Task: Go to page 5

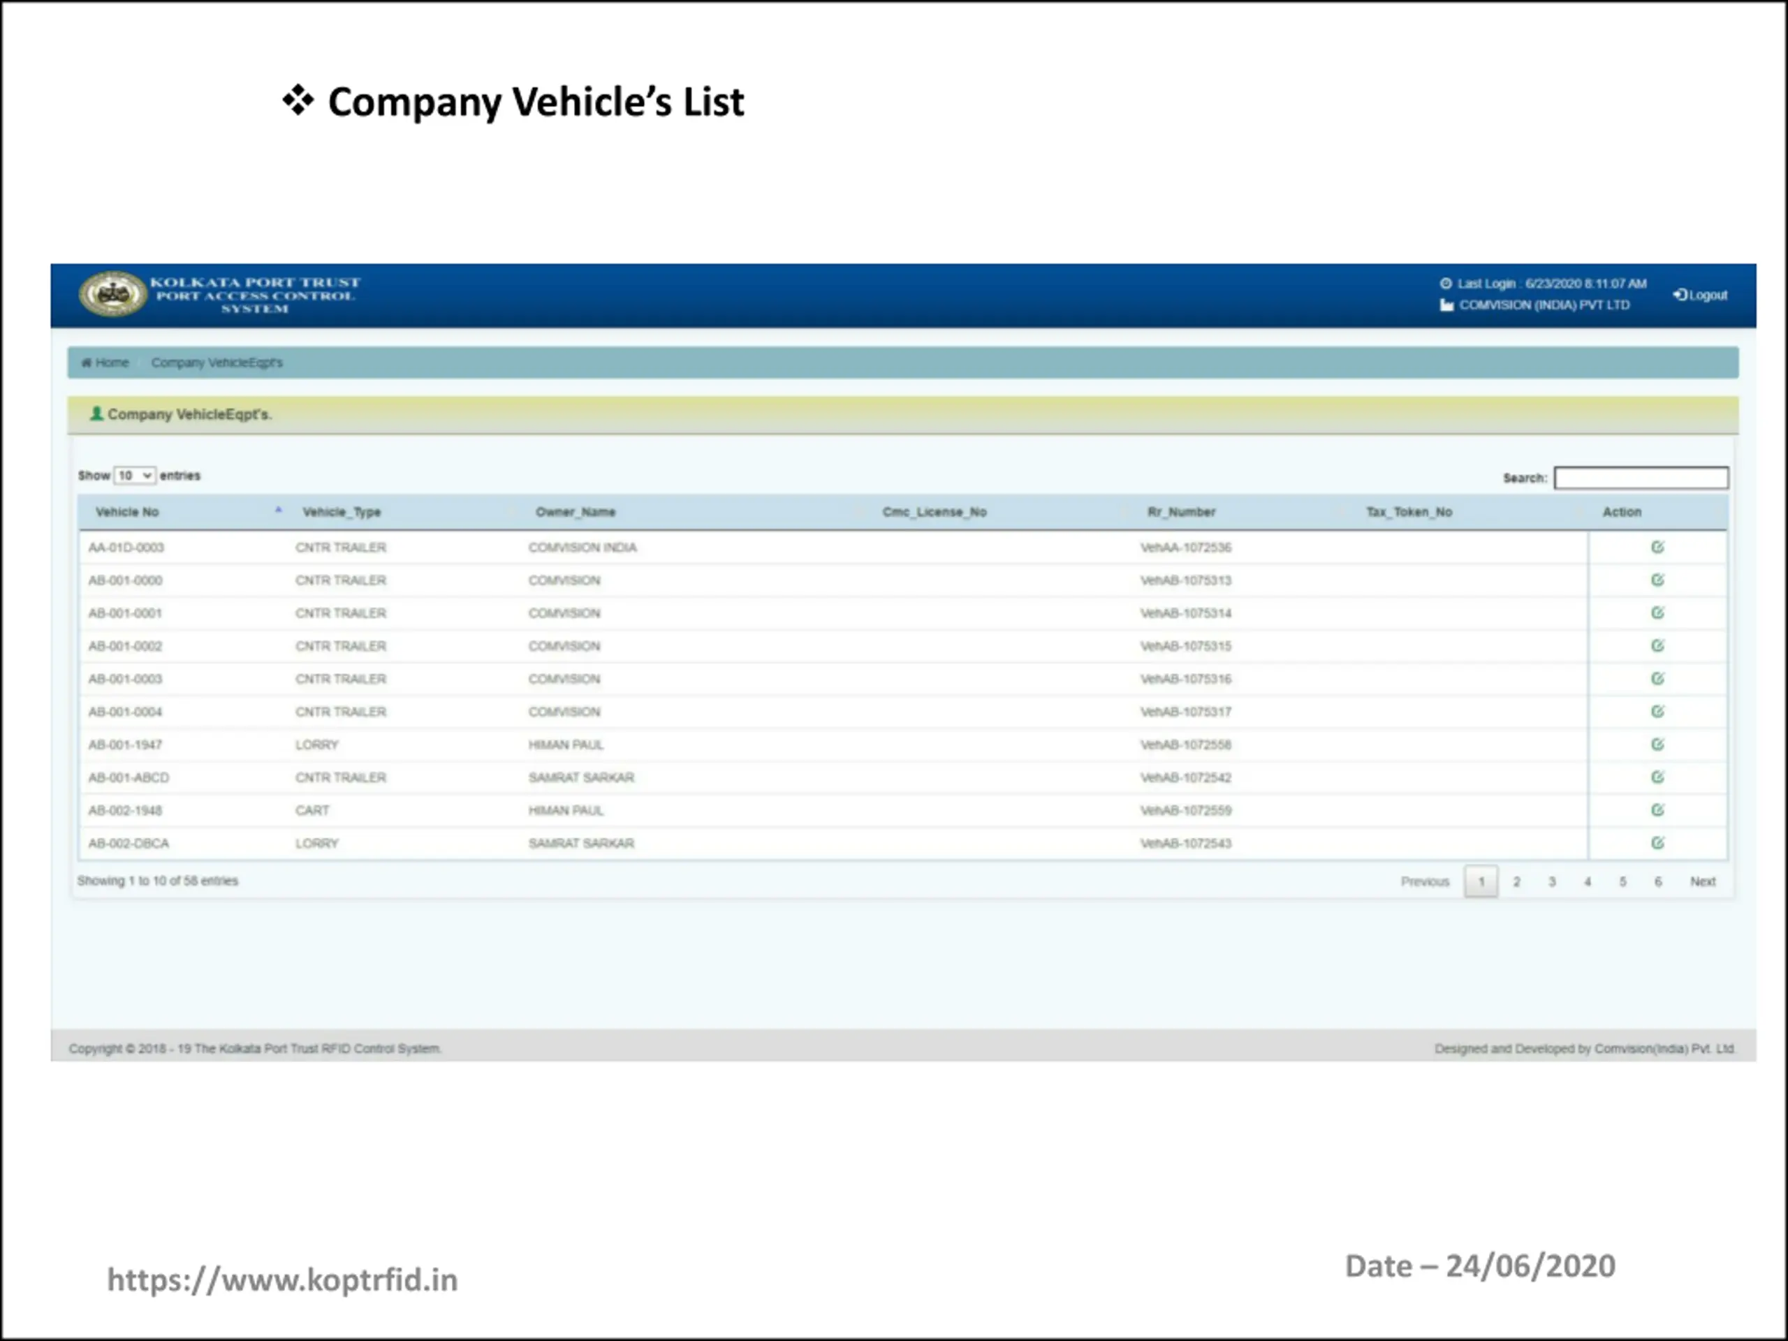Action: coord(1622,882)
